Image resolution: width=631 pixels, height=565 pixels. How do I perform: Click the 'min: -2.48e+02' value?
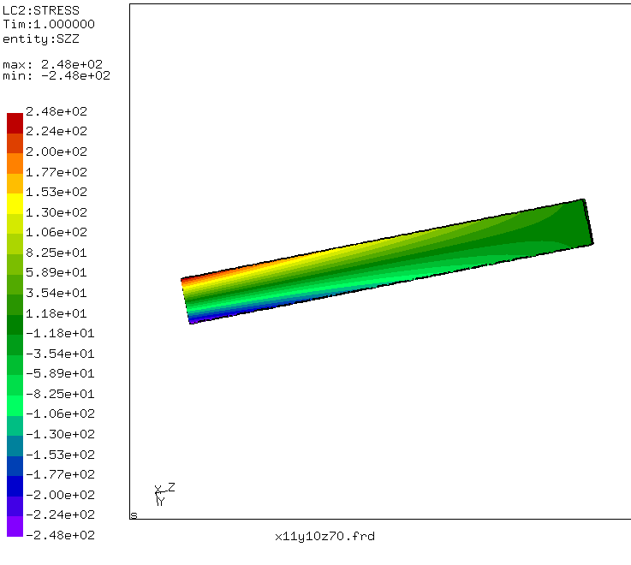pos(57,75)
